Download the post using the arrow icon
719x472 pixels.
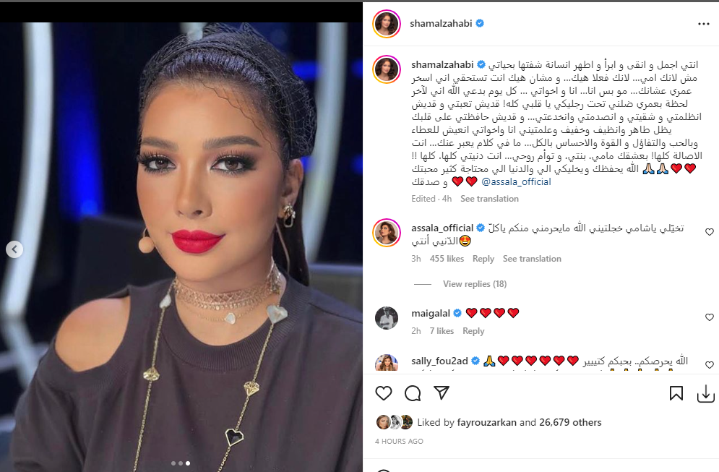click(x=706, y=393)
